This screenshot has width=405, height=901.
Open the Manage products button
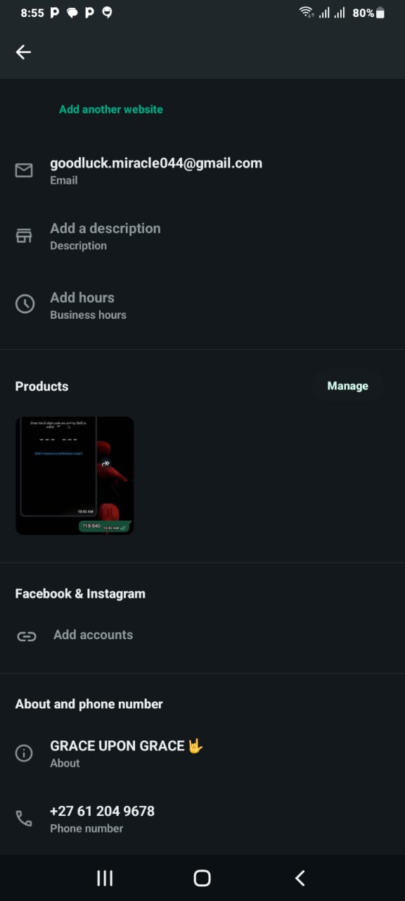tap(347, 386)
